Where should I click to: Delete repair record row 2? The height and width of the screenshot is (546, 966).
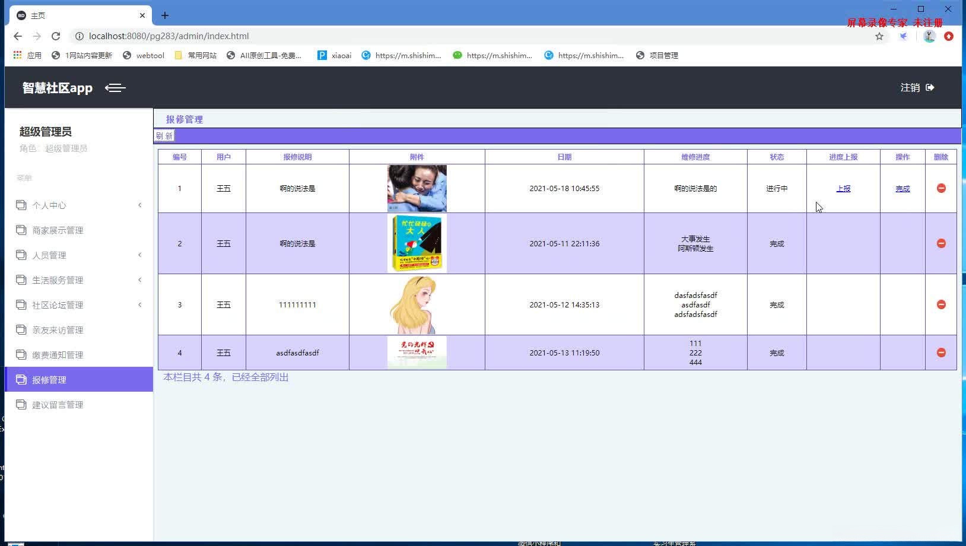(x=941, y=243)
